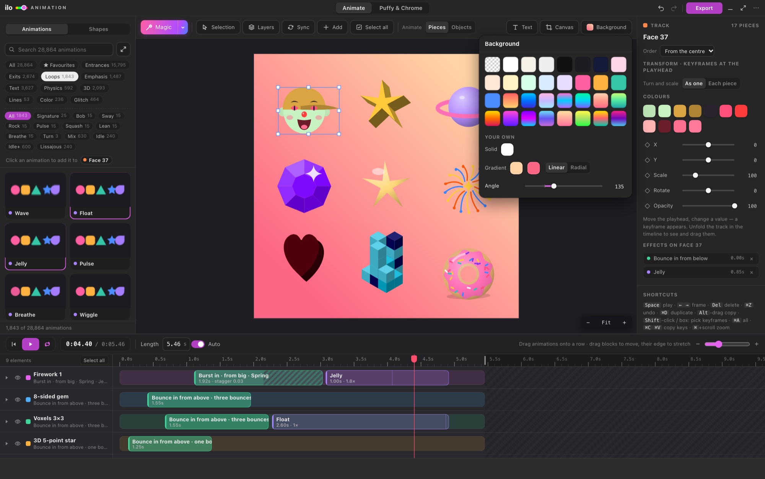Add keyframe diamond for X
Screen dimensions: 765x479
tap(647, 145)
